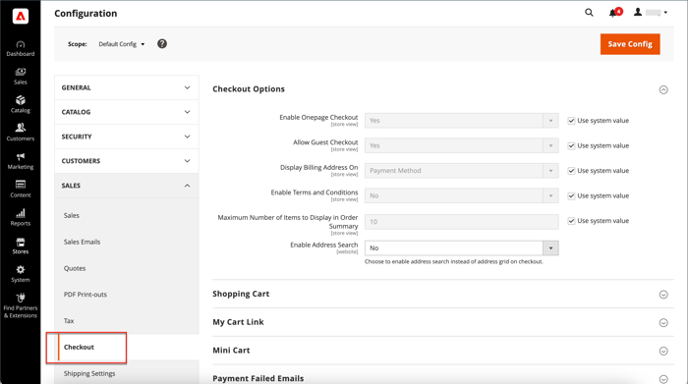688x384 pixels.
Task: Expand the Mini Cart section
Action: (663, 351)
